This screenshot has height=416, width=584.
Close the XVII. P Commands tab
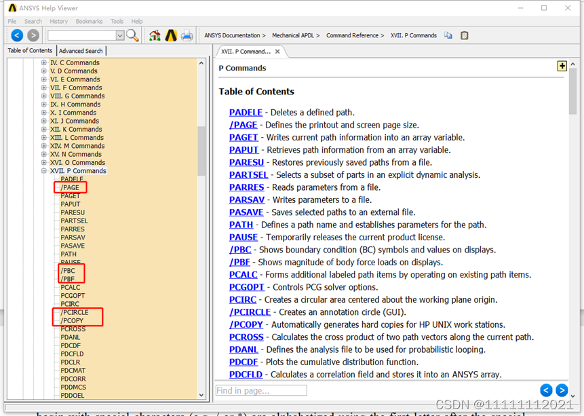coord(277,52)
